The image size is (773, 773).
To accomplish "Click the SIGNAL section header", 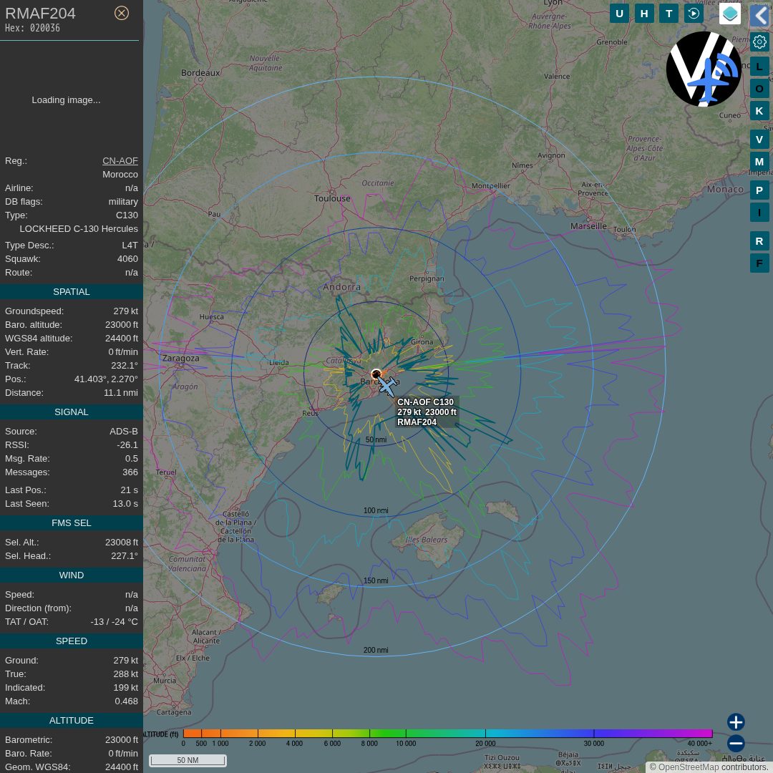I will (x=72, y=412).
